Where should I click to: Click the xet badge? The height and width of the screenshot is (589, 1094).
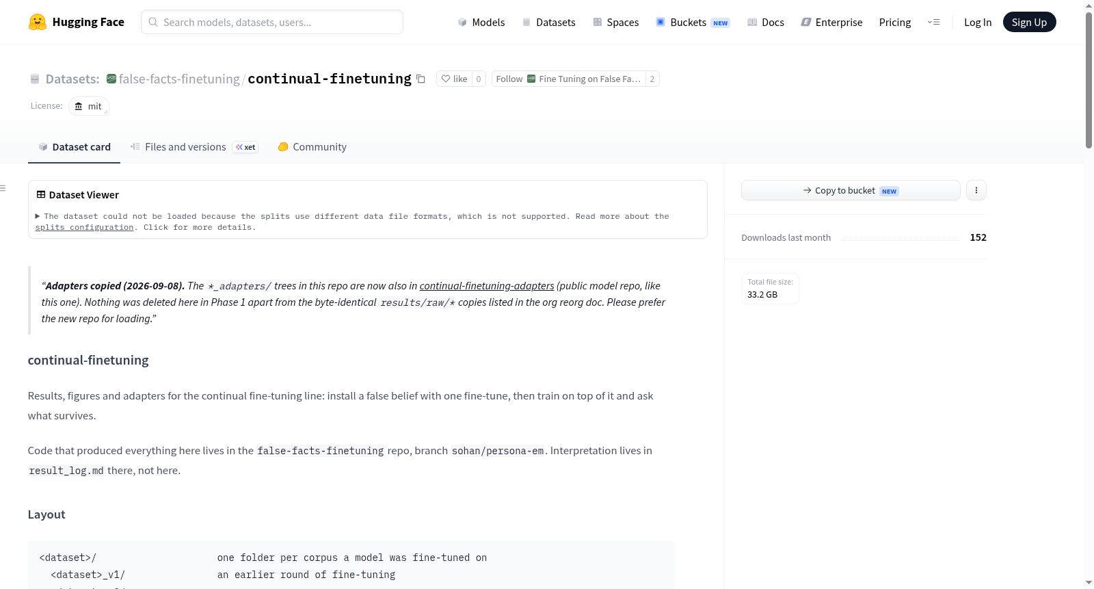245,147
